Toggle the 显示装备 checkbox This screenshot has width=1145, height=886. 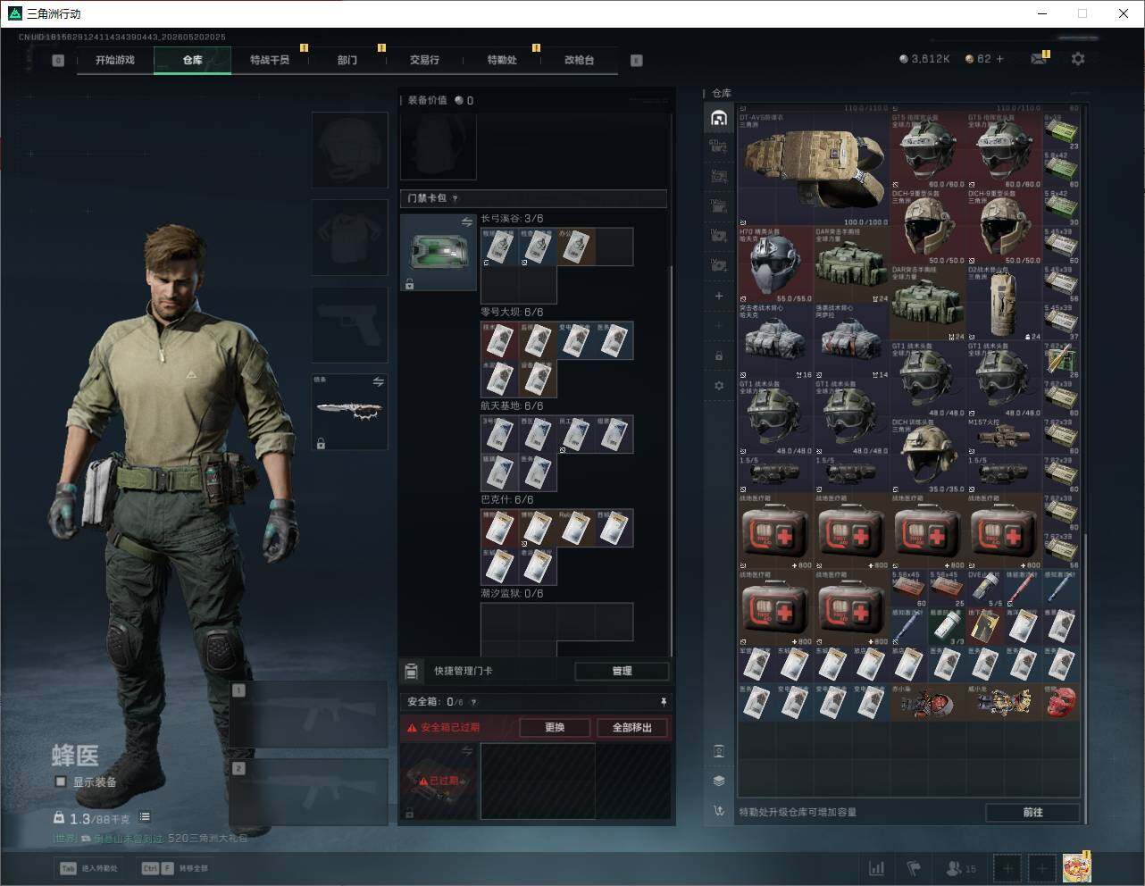tap(60, 782)
